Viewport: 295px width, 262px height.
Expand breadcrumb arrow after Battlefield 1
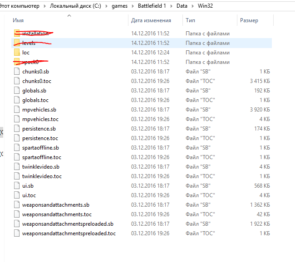click(x=171, y=6)
